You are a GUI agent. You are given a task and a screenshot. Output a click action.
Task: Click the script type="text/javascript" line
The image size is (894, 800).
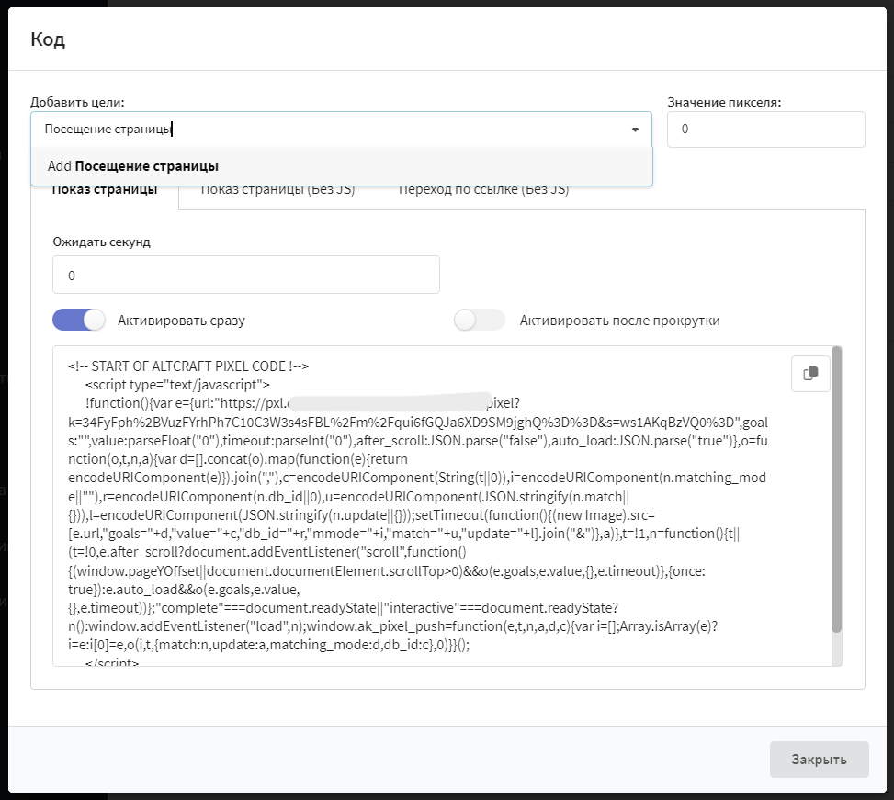177,385
